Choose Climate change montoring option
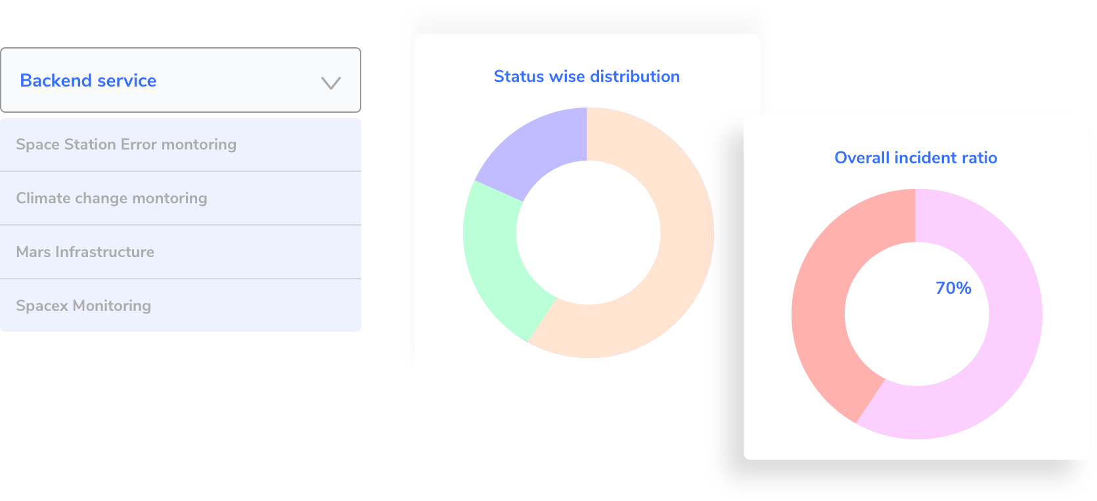Viewport: 1097px width, 501px height. (181, 198)
